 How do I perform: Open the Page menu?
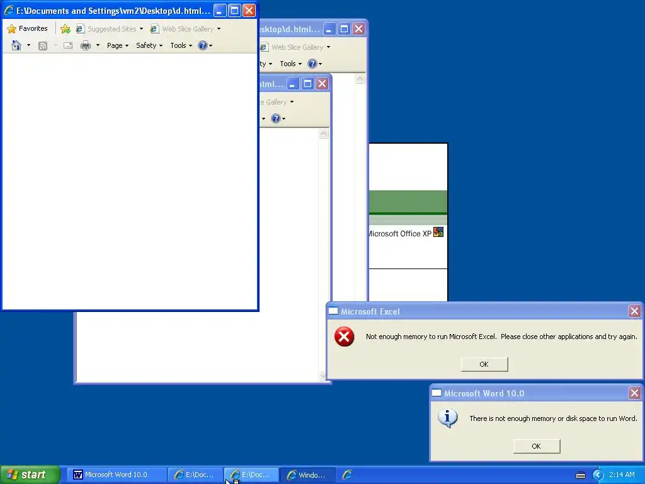118,45
